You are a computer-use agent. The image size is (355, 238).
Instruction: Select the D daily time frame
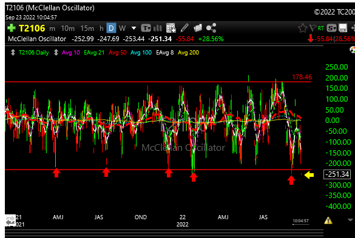point(111,28)
